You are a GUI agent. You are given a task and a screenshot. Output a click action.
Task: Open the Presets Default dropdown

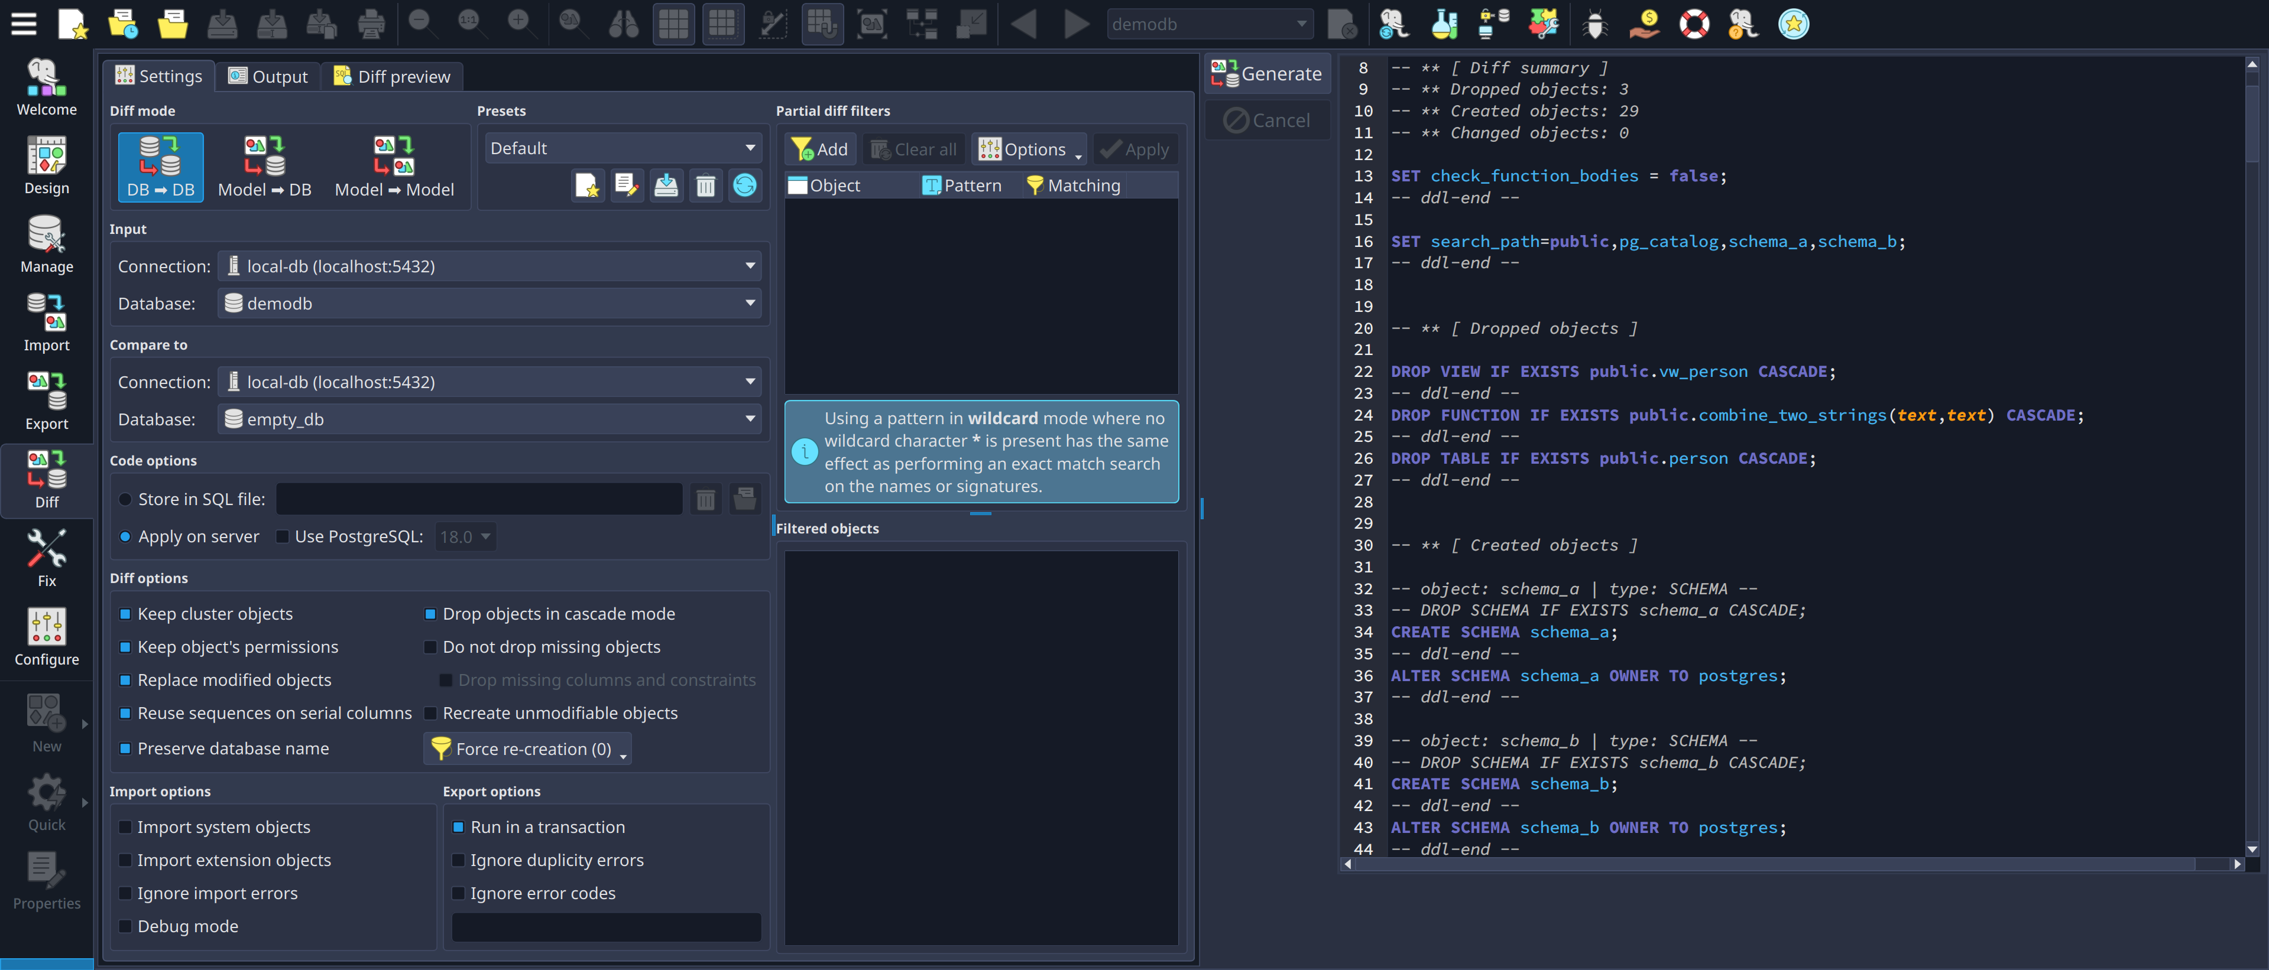[x=622, y=148]
